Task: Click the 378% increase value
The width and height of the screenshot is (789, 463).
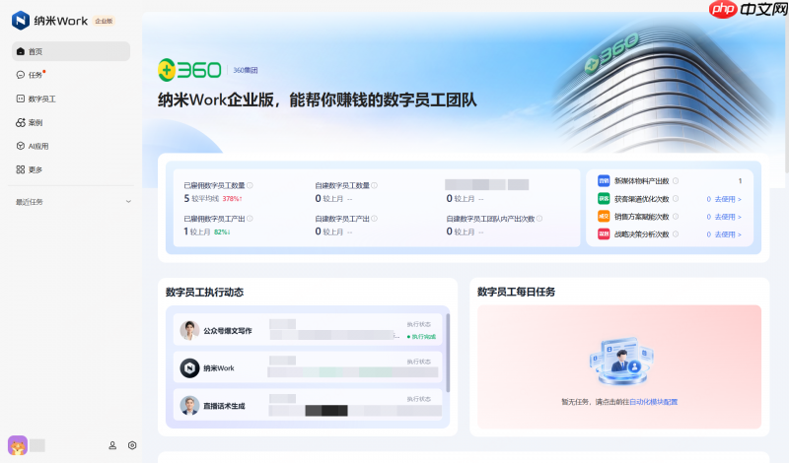Action: 233,199
